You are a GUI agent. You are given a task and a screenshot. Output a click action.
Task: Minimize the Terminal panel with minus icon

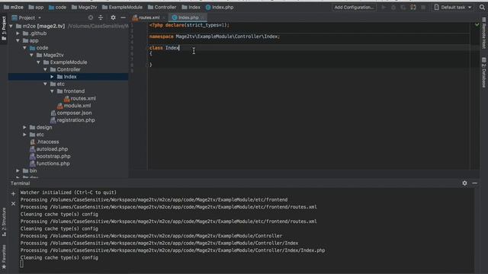[474, 183]
